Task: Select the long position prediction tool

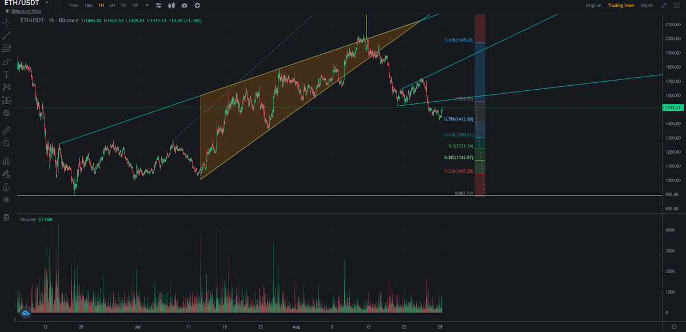Action: [x=6, y=101]
